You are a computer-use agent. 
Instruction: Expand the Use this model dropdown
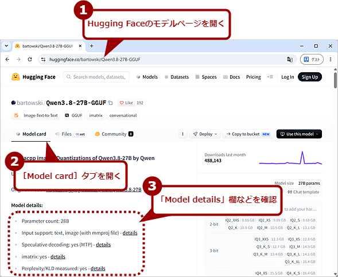click(299, 134)
